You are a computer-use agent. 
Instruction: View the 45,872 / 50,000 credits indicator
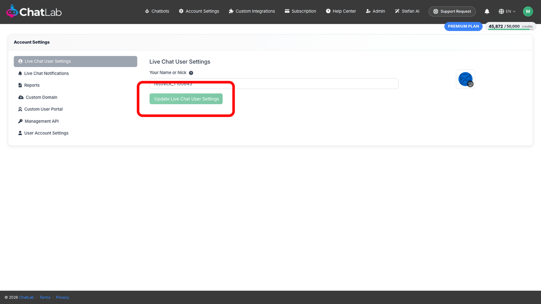point(511,27)
